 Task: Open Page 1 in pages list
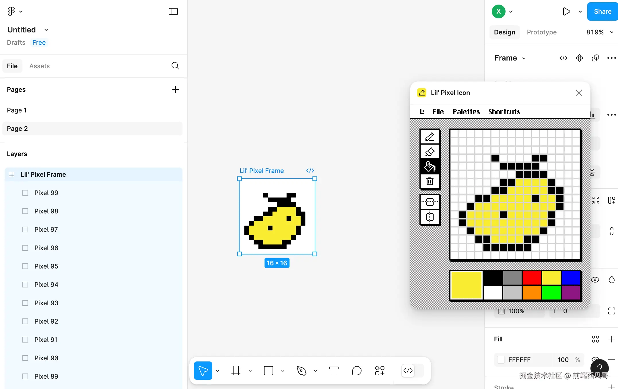pos(17,110)
